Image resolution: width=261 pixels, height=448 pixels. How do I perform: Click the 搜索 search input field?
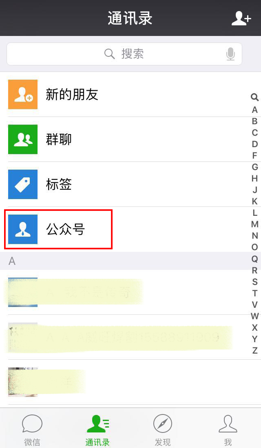tap(124, 54)
